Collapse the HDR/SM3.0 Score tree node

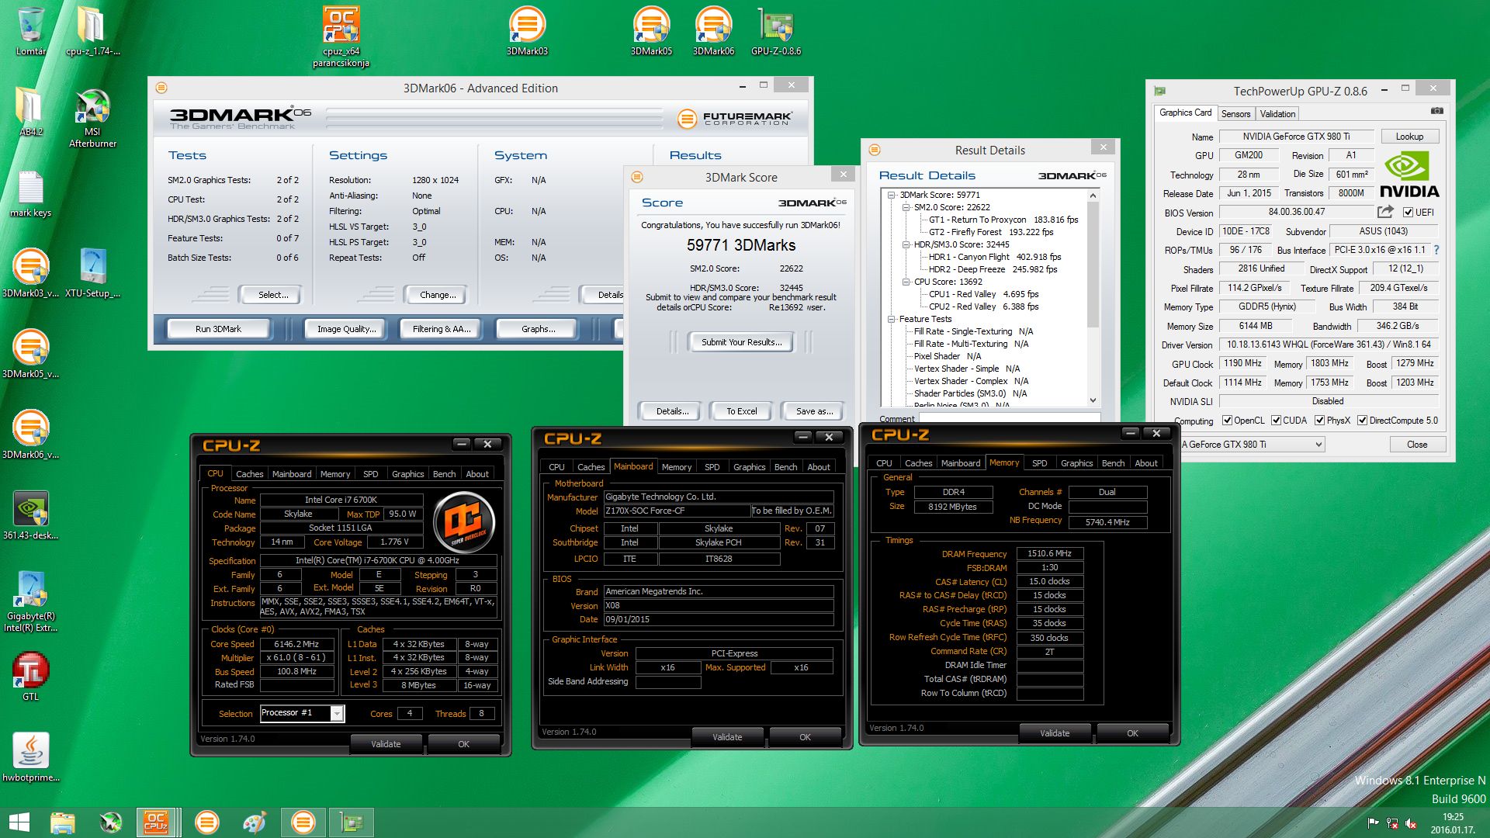pos(906,244)
